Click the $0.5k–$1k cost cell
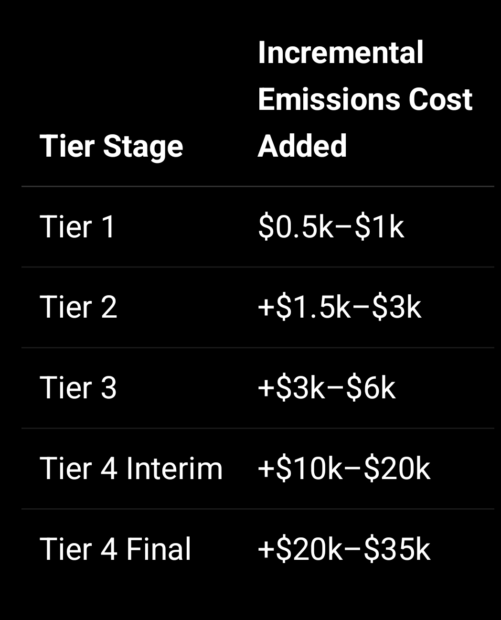This screenshot has width=501, height=620. pyautogui.click(x=331, y=226)
